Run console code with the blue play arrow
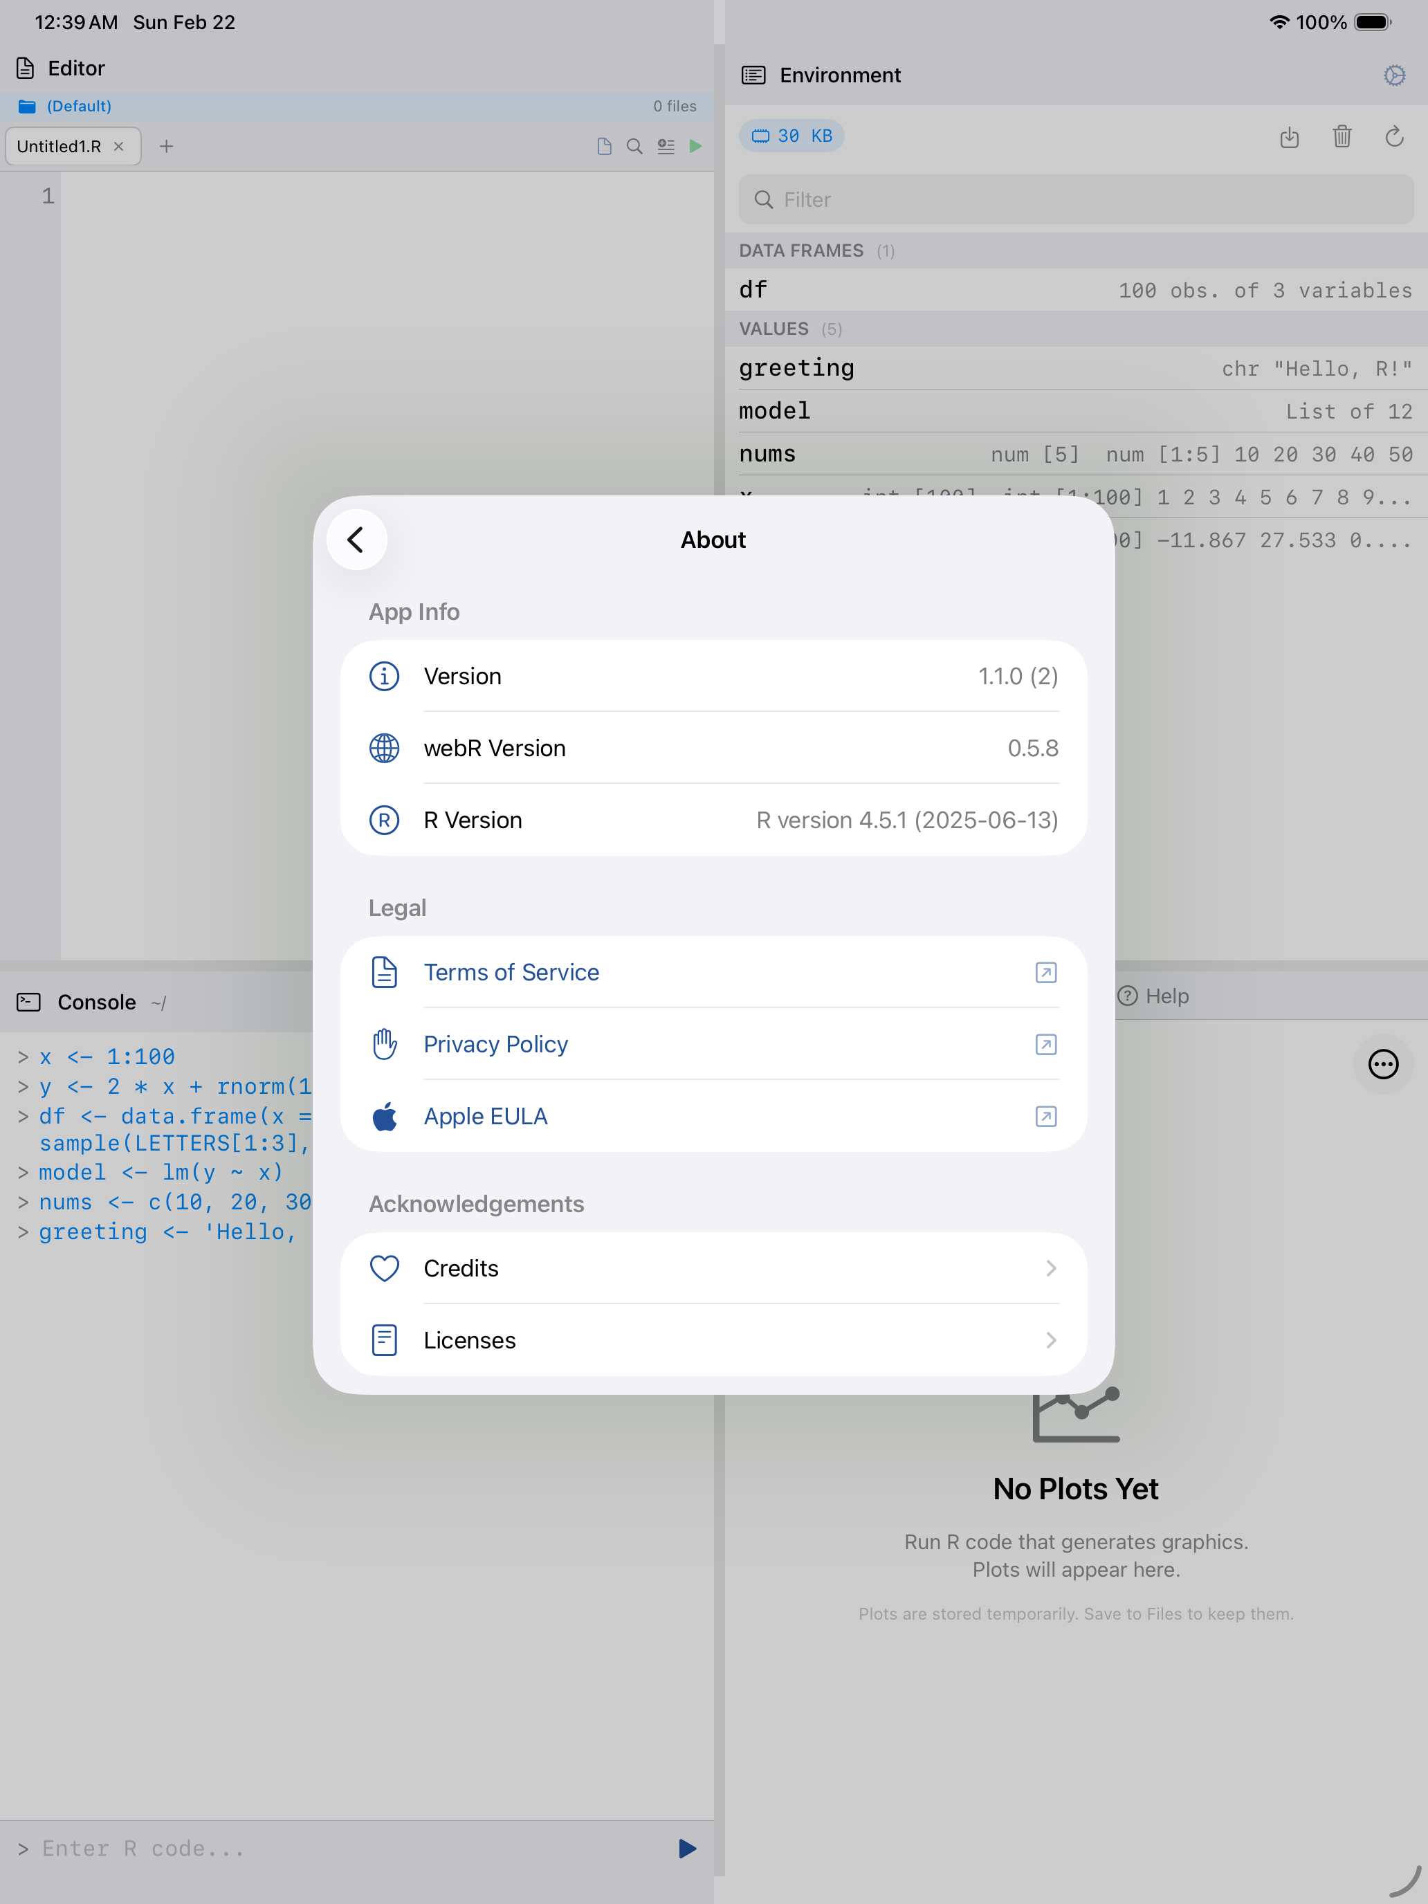The image size is (1428, 1904). 686,1848
